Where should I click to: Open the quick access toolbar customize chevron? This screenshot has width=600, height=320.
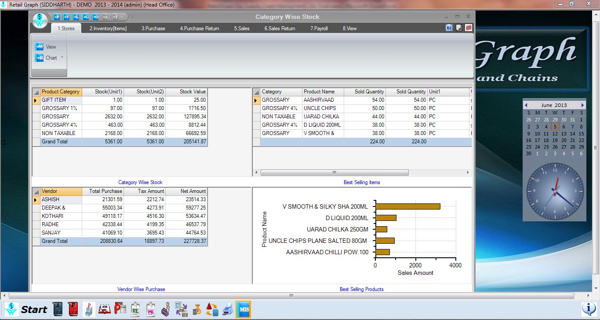122,17
